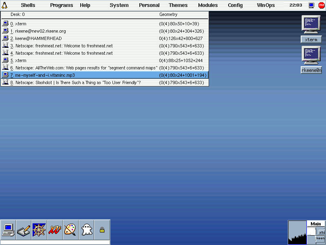The height and width of the screenshot is (245, 326).
Task: Open the WinOps menu
Action: [266, 5]
